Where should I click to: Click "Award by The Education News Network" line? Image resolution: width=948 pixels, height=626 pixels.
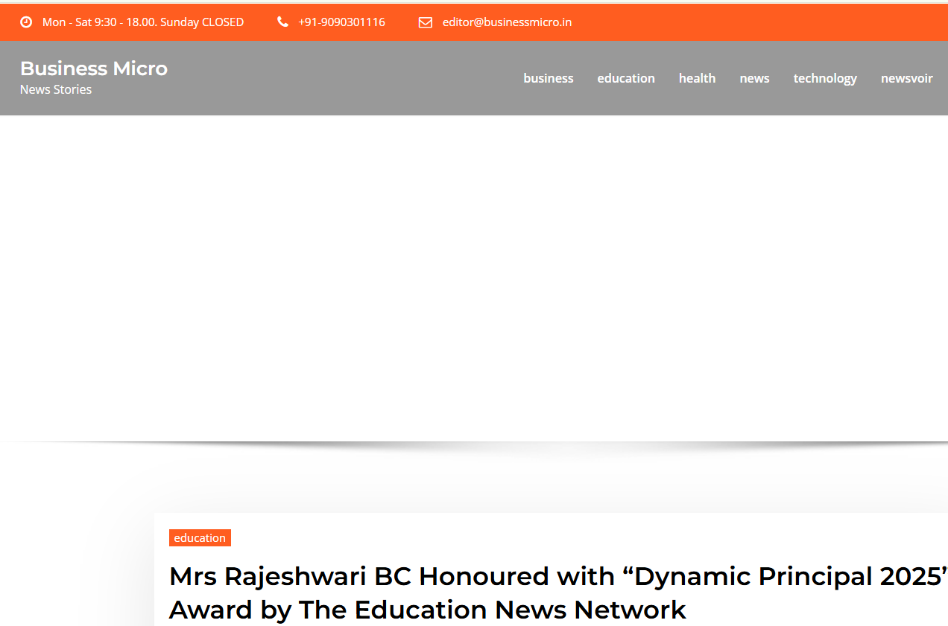427,610
